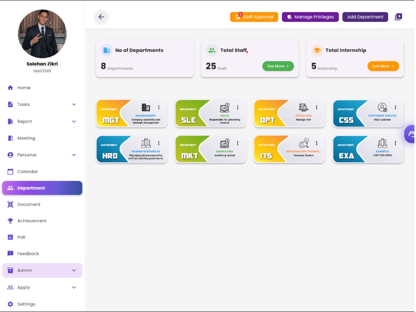Open Meeting in sidebar
Screen dimensions: 416x312
(42, 138)
